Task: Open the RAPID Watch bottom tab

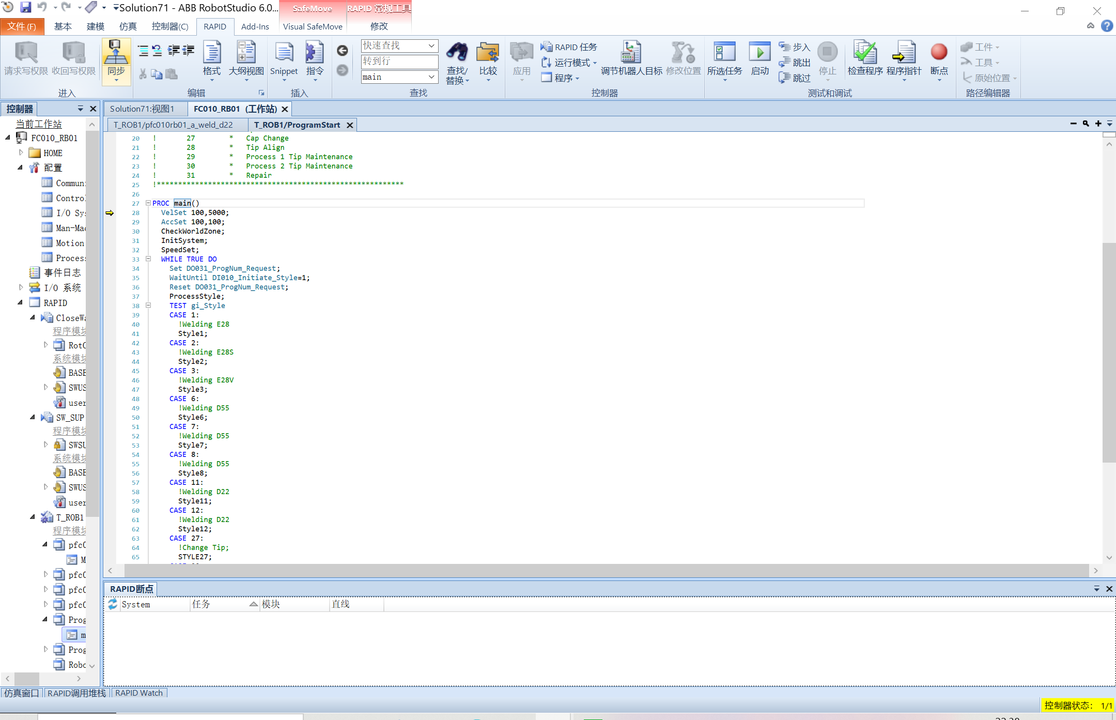Action: [138, 693]
